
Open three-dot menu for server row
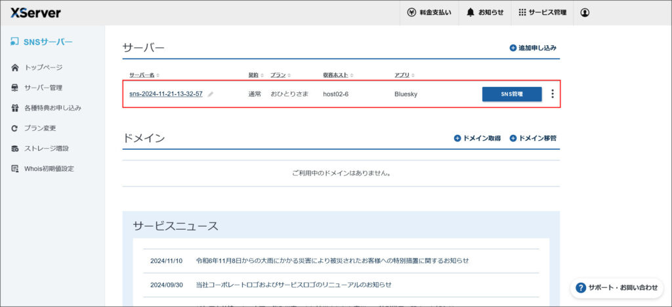tap(552, 94)
